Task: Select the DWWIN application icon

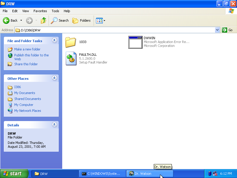Action: [135, 42]
